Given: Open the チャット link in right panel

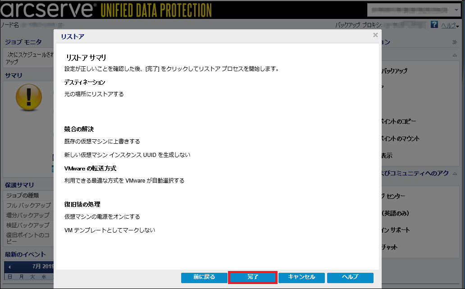Looking at the screenshot, I should coord(389,247).
